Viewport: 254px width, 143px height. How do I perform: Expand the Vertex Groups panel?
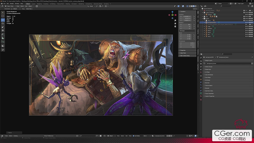228,67
